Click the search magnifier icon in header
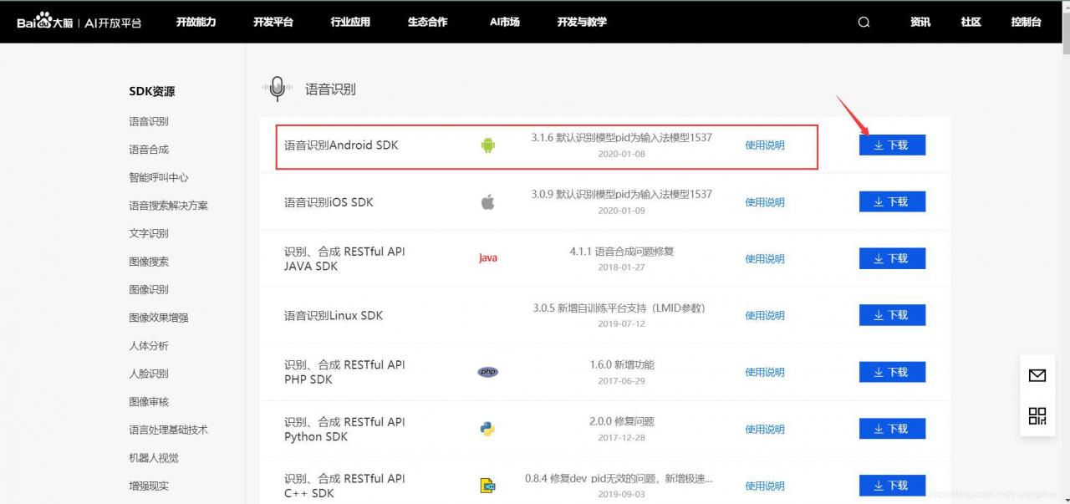 click(x=864, y=23)
